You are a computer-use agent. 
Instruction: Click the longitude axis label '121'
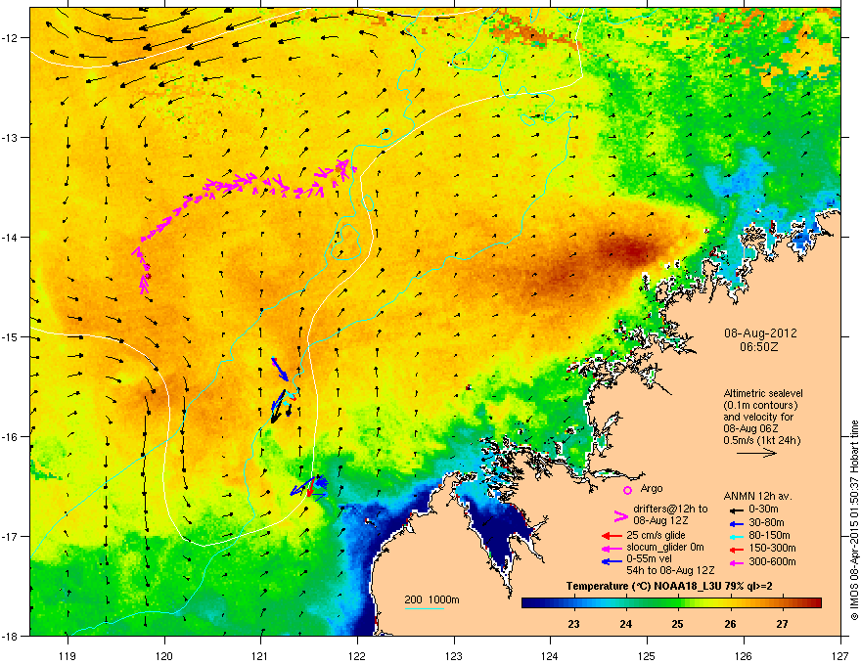[261, 655]
